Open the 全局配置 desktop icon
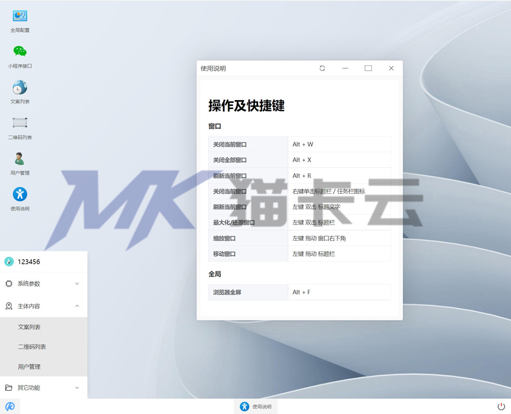The image size is (511, 414). click(x=20, y=21)
